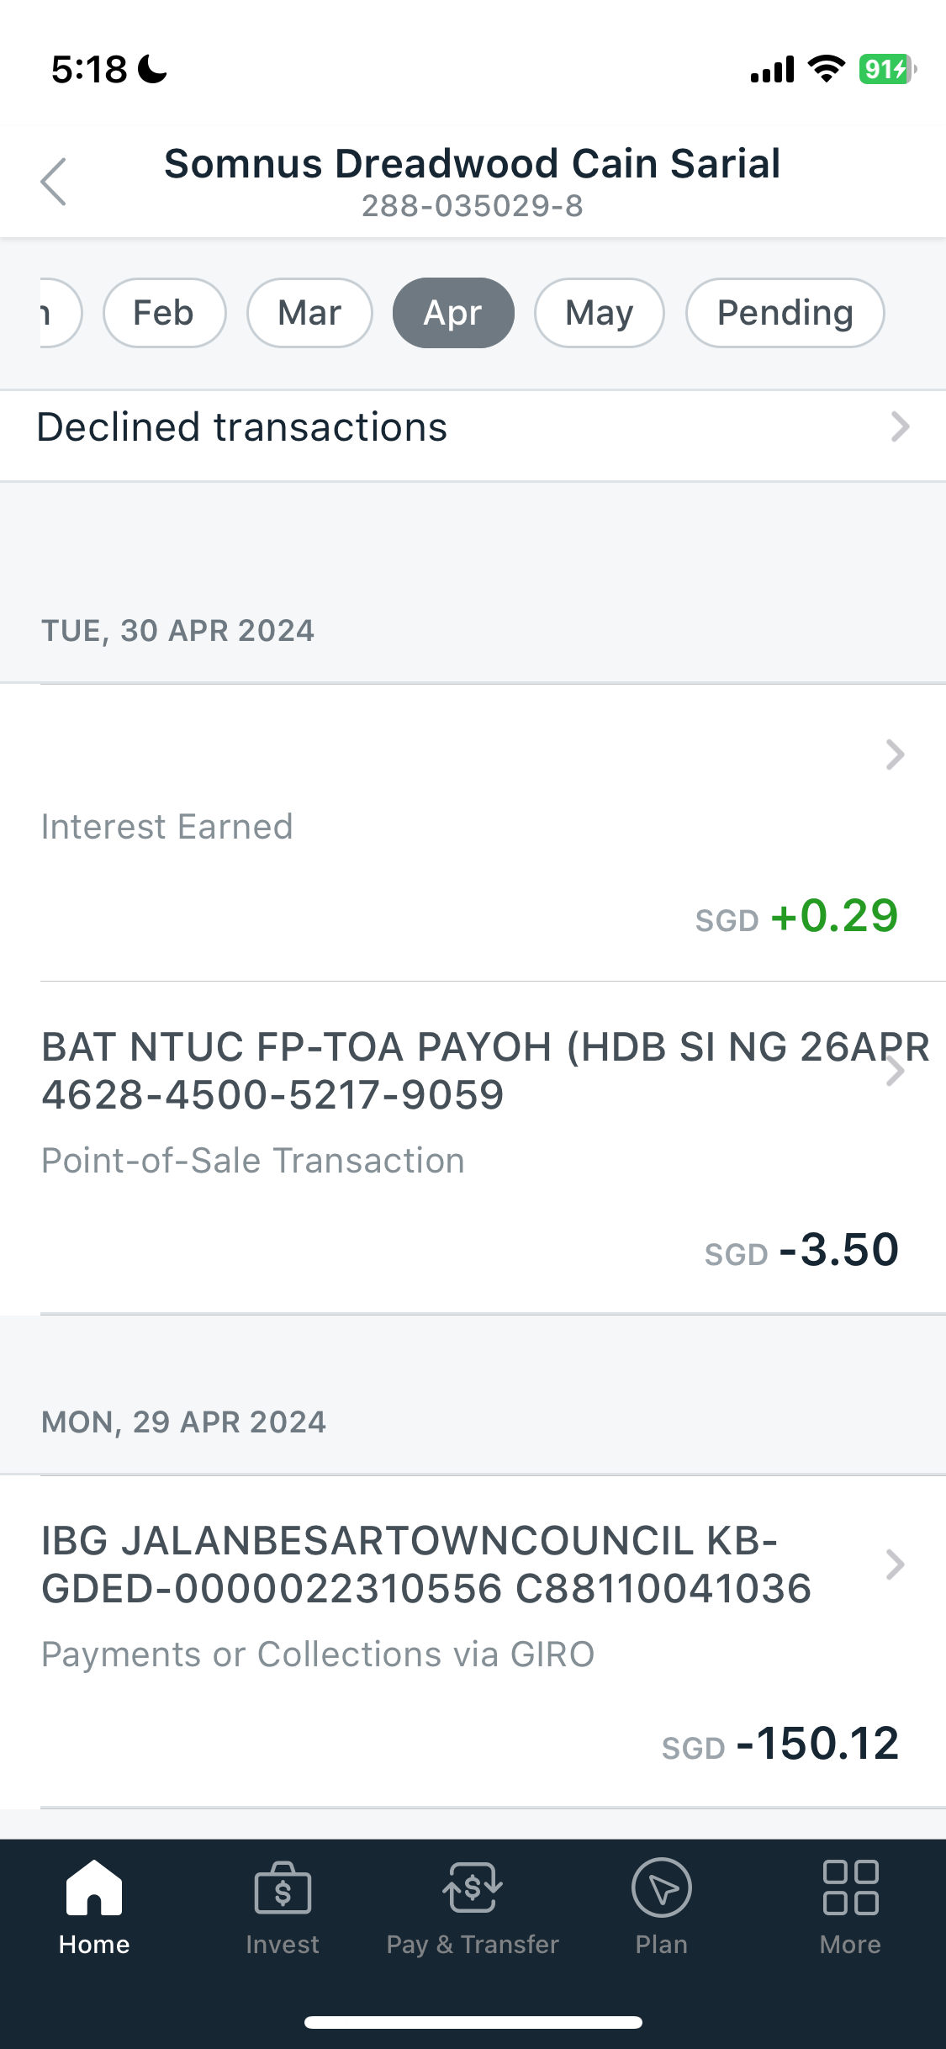Open the Home tab icon
The height and width of the screenshot is (2049, 946).
(x=94, y=1888)
